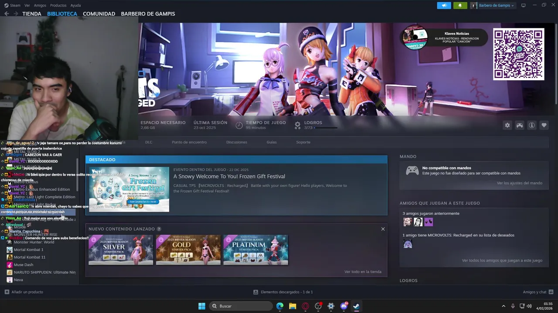Open the Guías tab
Viewport: 558px width, 313px height.
[272, 142]
